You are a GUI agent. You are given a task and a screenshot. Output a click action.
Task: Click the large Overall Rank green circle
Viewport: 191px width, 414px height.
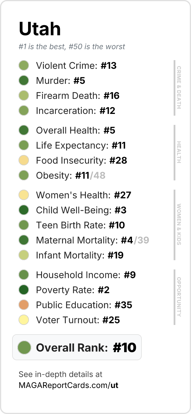coord(24,348)
